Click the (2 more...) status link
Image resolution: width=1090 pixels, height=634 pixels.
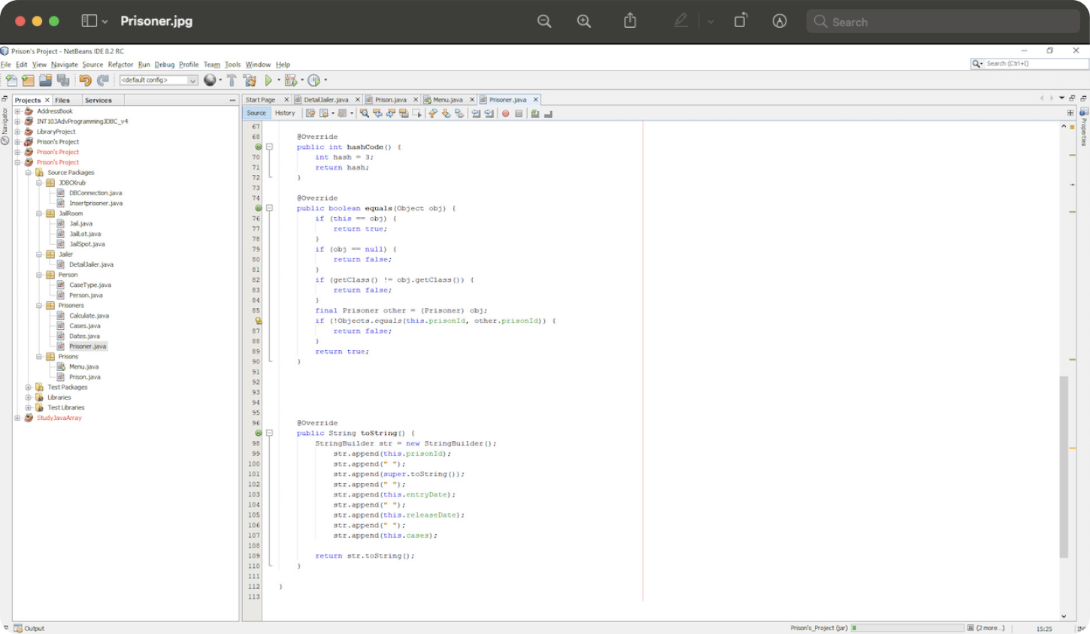(991, 628)
